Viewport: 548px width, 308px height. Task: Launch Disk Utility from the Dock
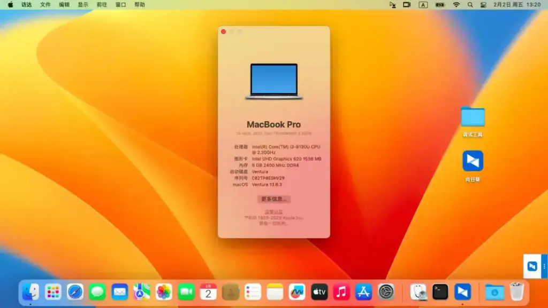pyautogui.click(x=418, y=292)
